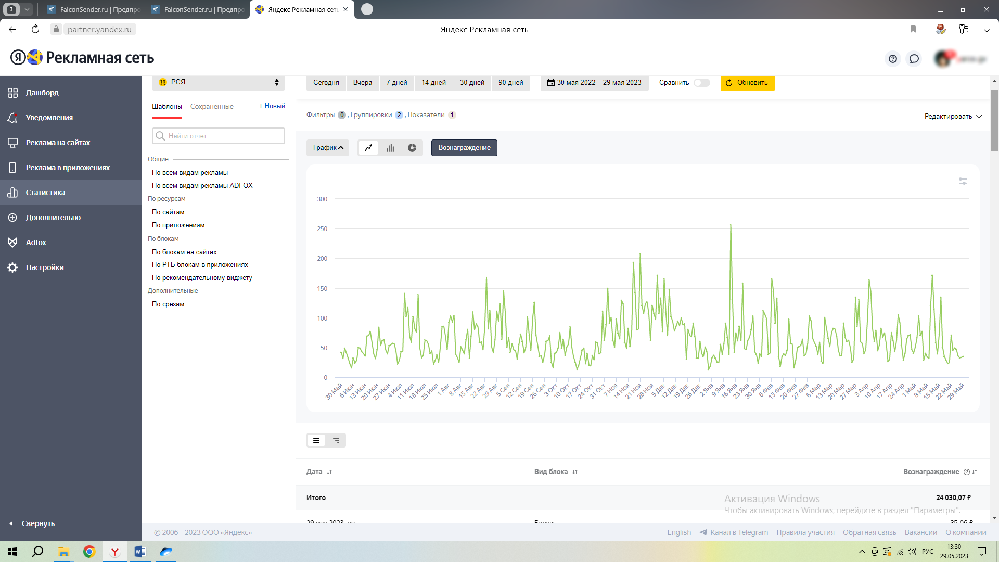
Task: Open Показатели settings
Action: pos(432,115)
